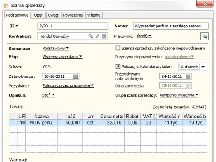Click the Nazwa column header in goods table
The height and width of the screenshot is (162, 216).
pos(41,117)
